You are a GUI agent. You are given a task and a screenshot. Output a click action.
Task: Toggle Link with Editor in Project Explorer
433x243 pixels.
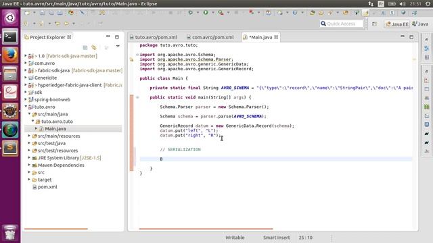coord(94,48)
